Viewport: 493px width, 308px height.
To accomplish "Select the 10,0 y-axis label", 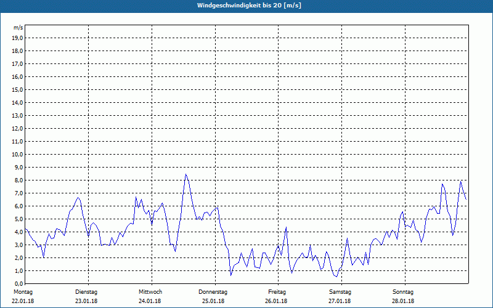I will pos(17,155).
